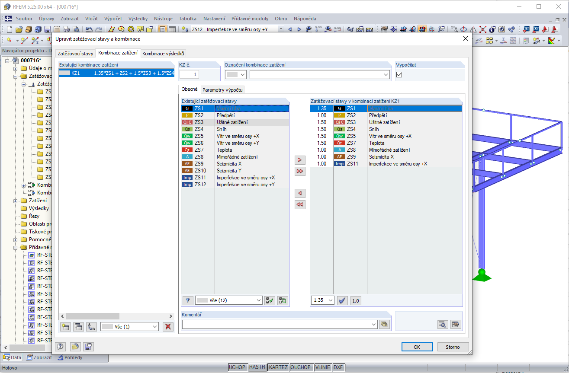The width and height of the screenshot is (569, 373).
Task: Switch to Zatěžovací stavy tab
Action: (75, 54)
